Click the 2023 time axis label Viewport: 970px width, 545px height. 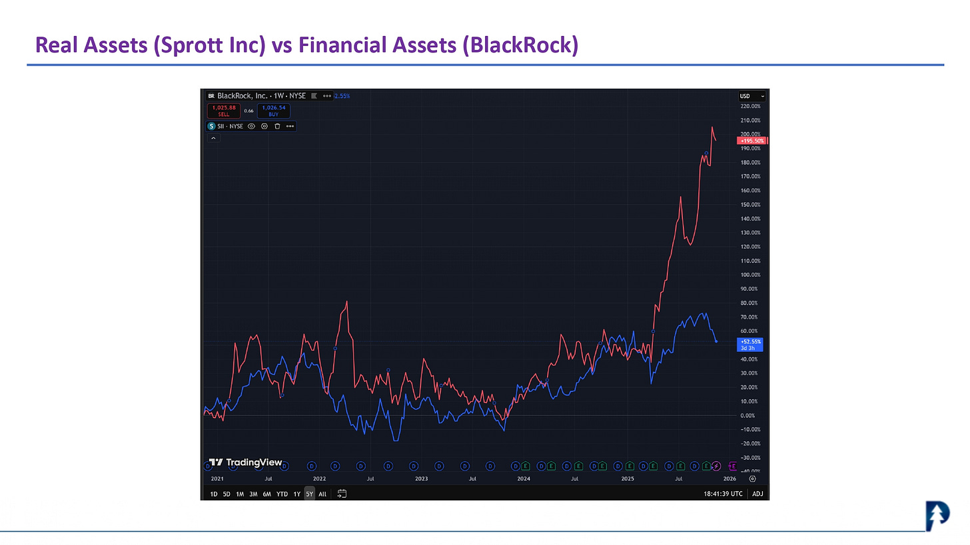point(421,478)
